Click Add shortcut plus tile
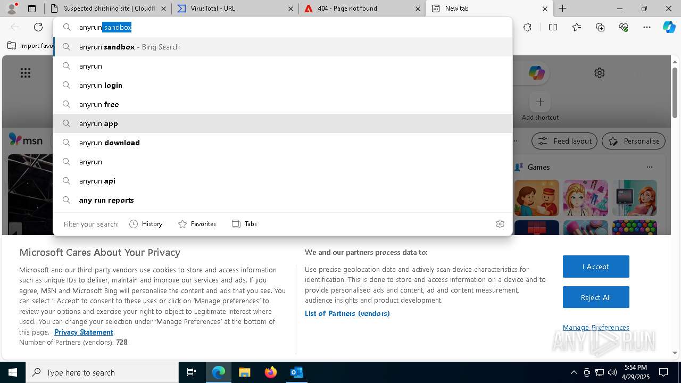The width and height of the screenshot is (681, 383). pos(540,102)
